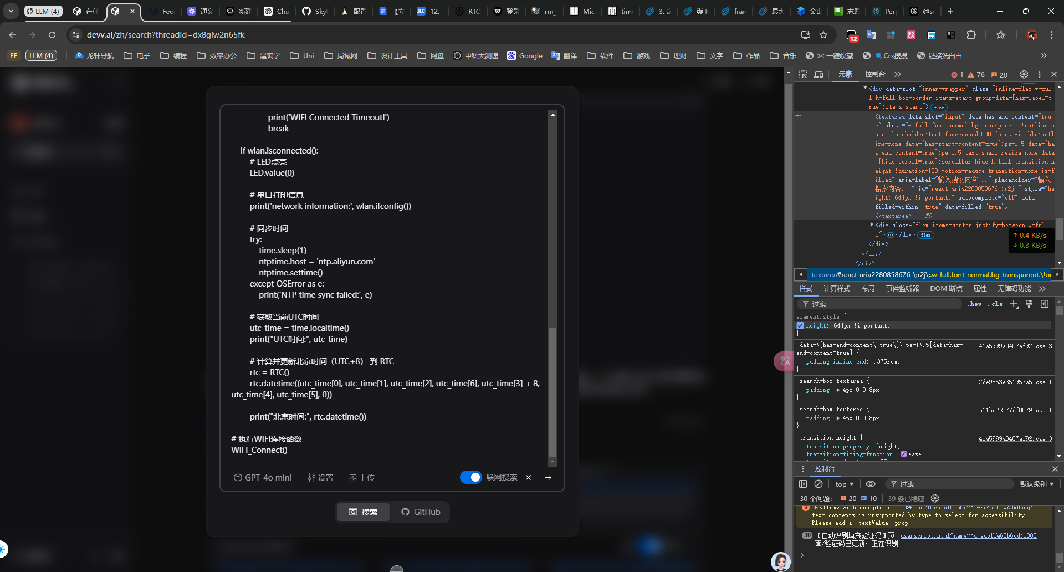The image size is (1064, 572).
Task: Open DevTools settings gear icon
Action: pos(1024,74)
